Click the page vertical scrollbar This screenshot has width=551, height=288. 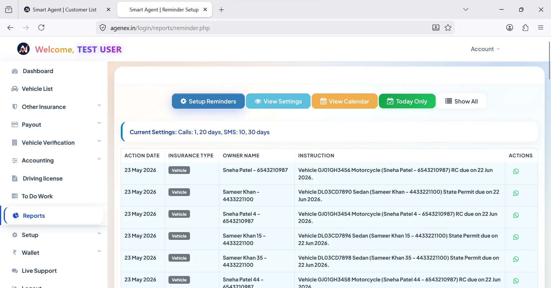coord(549,60)
